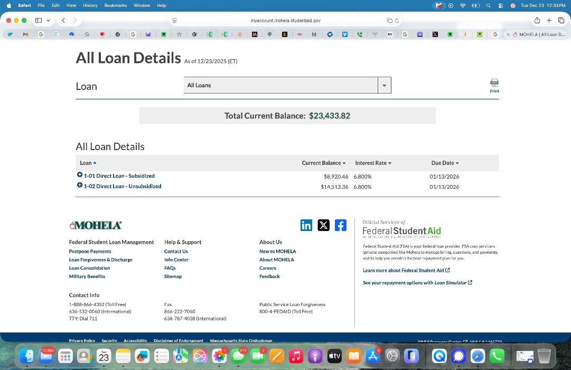
Task: Open the History menu in menu bar
Action: pyautogui.click(x=90, y=5)
